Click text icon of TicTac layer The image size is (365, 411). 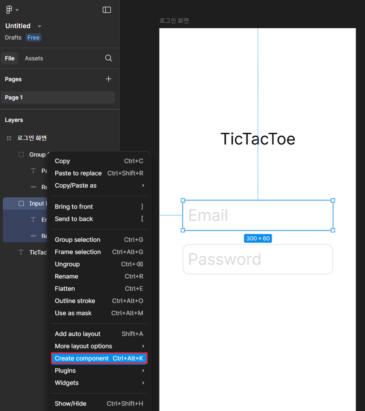click(21, 252)
